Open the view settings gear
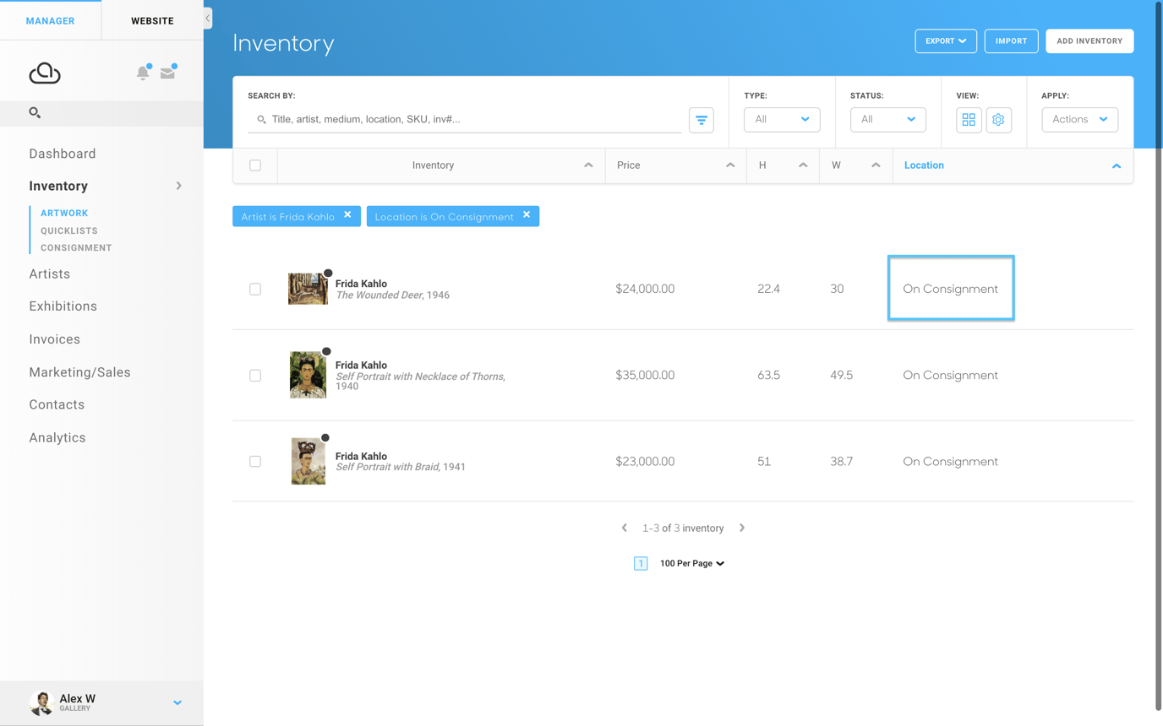The width and height of the screenshot is (1163, 726). click(x=999, y=120)
